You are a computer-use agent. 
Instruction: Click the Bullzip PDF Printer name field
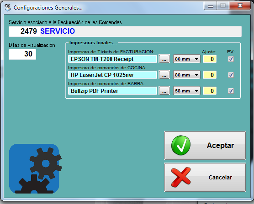(112, 91)
